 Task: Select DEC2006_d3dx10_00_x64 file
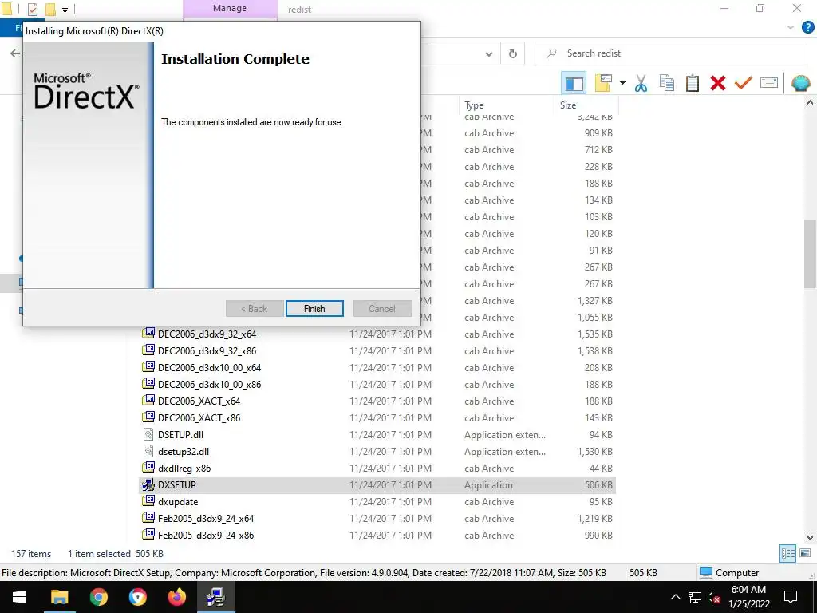tap(377, 367)
